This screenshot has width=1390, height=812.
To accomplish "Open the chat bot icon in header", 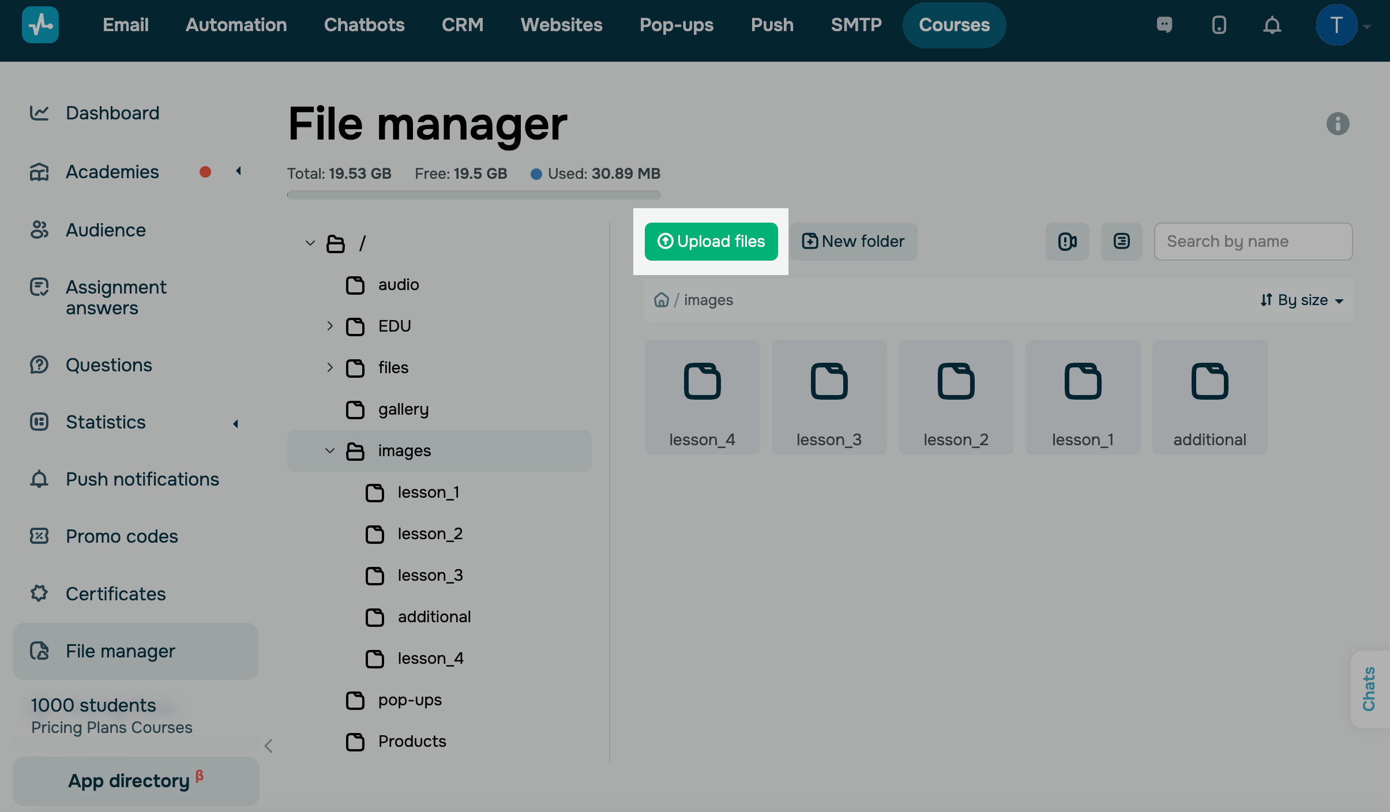I will coord(1164,25).
